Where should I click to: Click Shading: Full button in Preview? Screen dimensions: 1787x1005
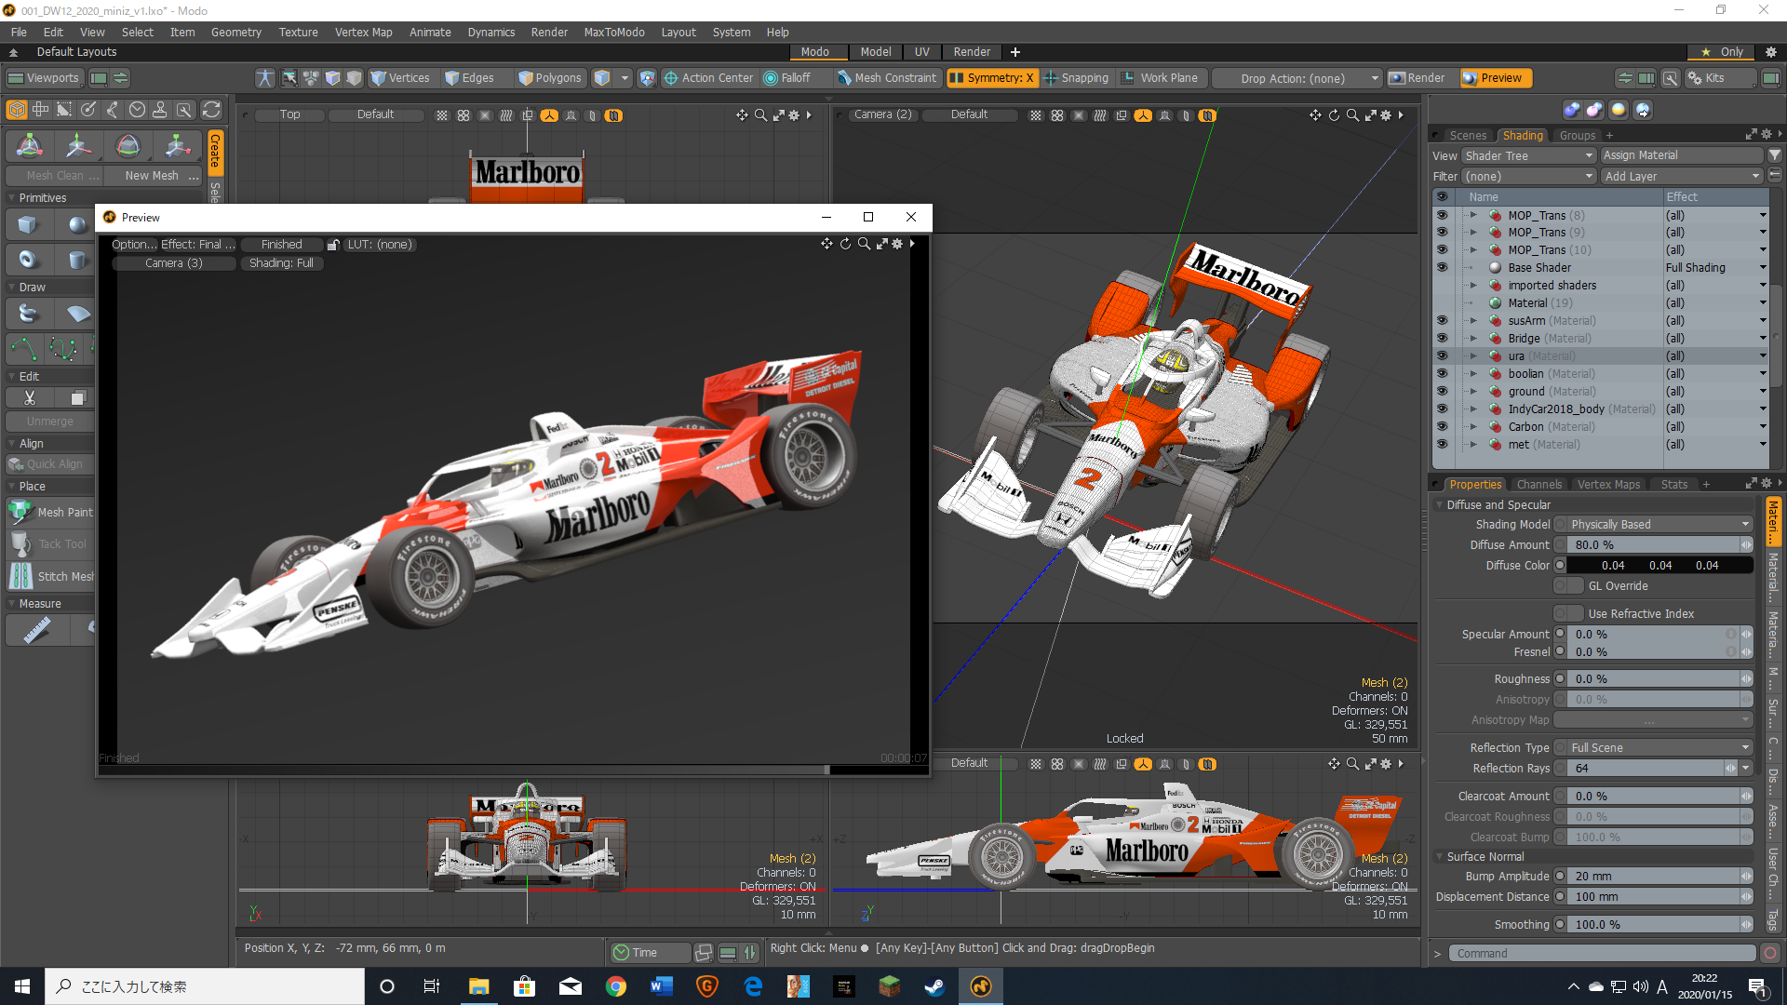(281, 263)
